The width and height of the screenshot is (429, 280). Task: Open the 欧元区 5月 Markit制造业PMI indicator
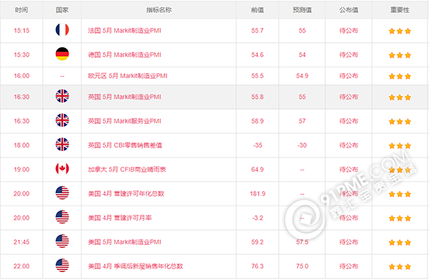pos(127,76)
